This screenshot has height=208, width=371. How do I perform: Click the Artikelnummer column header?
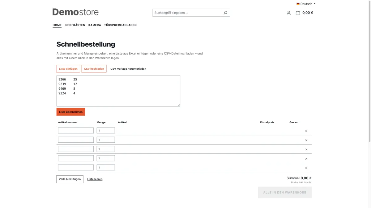coord(68,122)
